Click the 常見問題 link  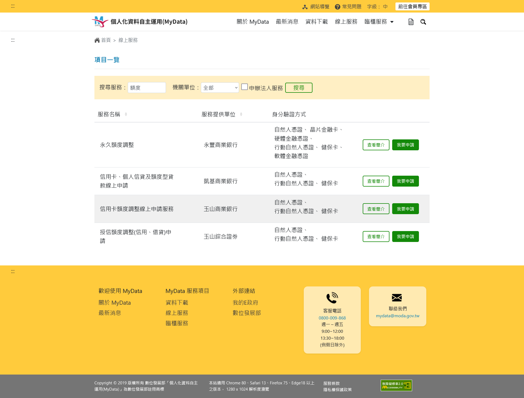[x=352, y=7]
